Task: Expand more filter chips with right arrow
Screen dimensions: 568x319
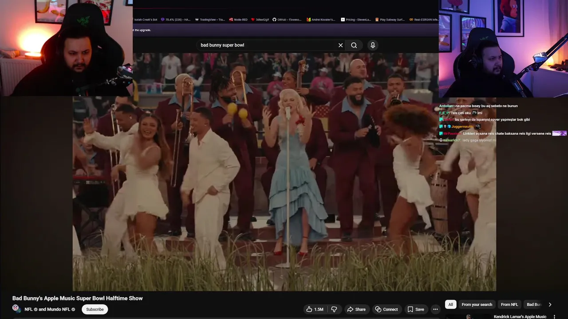Action: point(550,304)
